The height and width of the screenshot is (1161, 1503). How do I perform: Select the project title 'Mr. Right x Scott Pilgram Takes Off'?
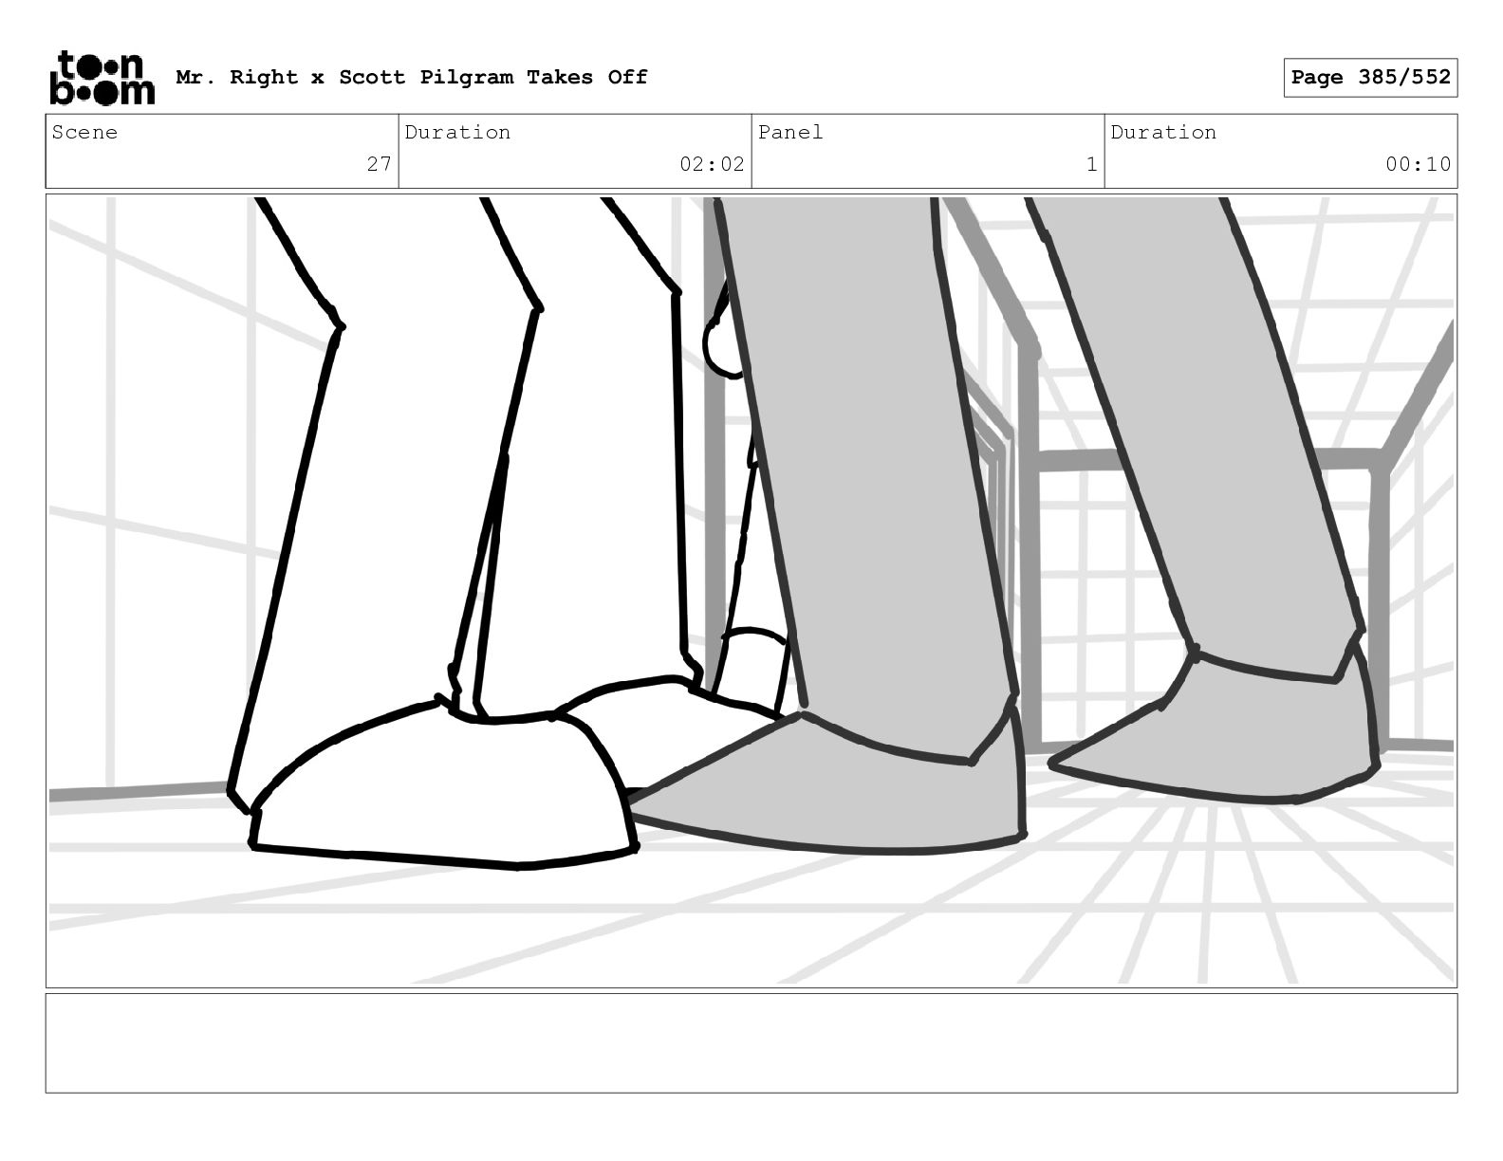[412, 77]
